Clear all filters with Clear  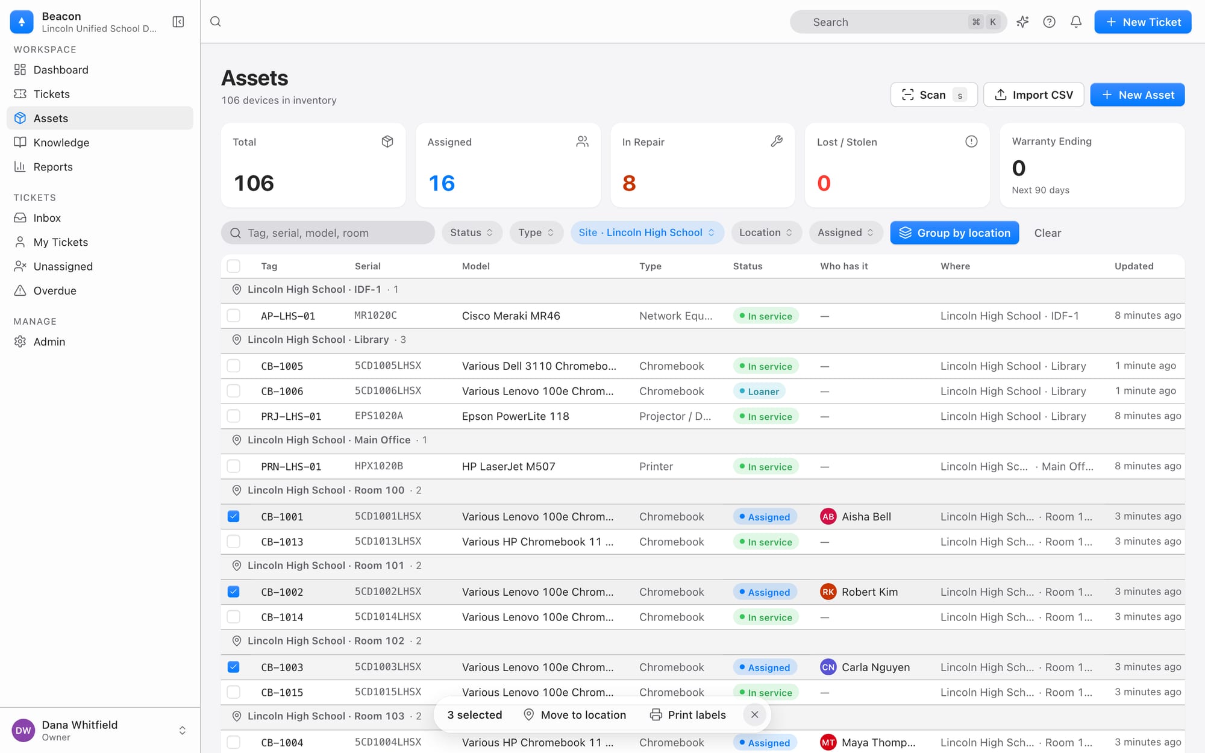click(x=1047, y=233)
